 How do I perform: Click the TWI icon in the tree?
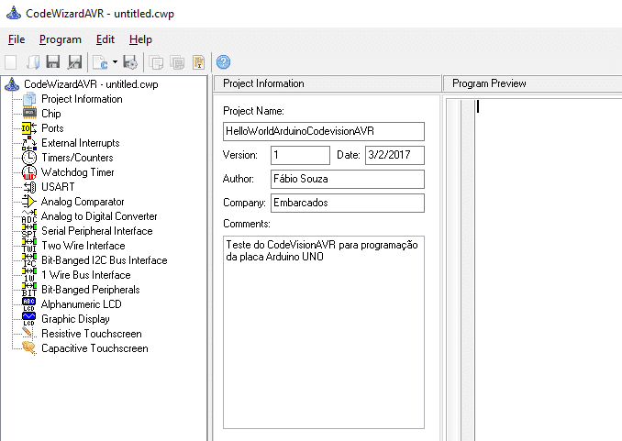tap(29, 246)
